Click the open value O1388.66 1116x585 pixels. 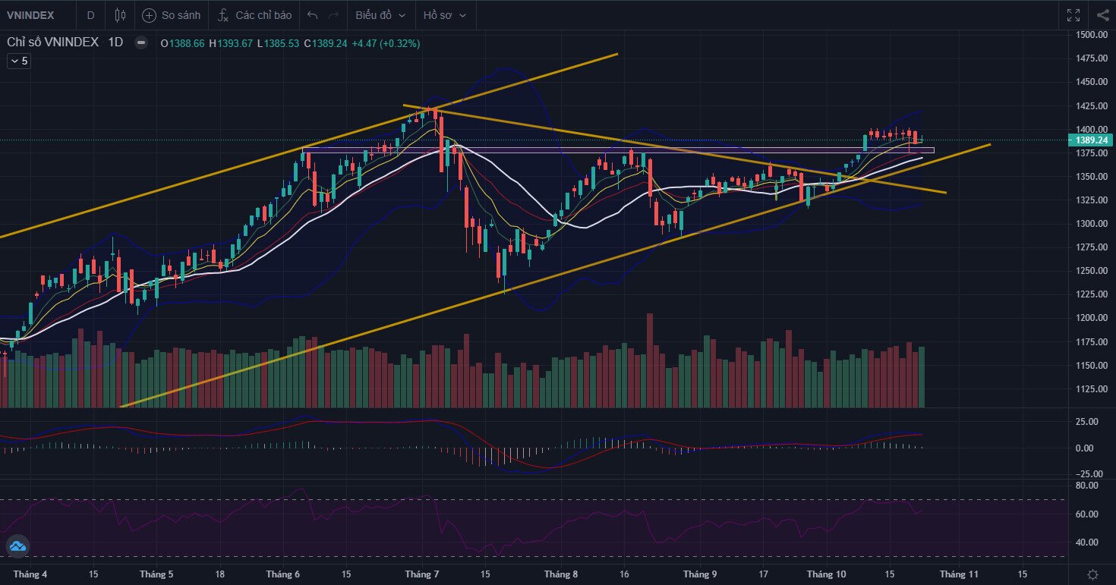click(x=183, y=43)
